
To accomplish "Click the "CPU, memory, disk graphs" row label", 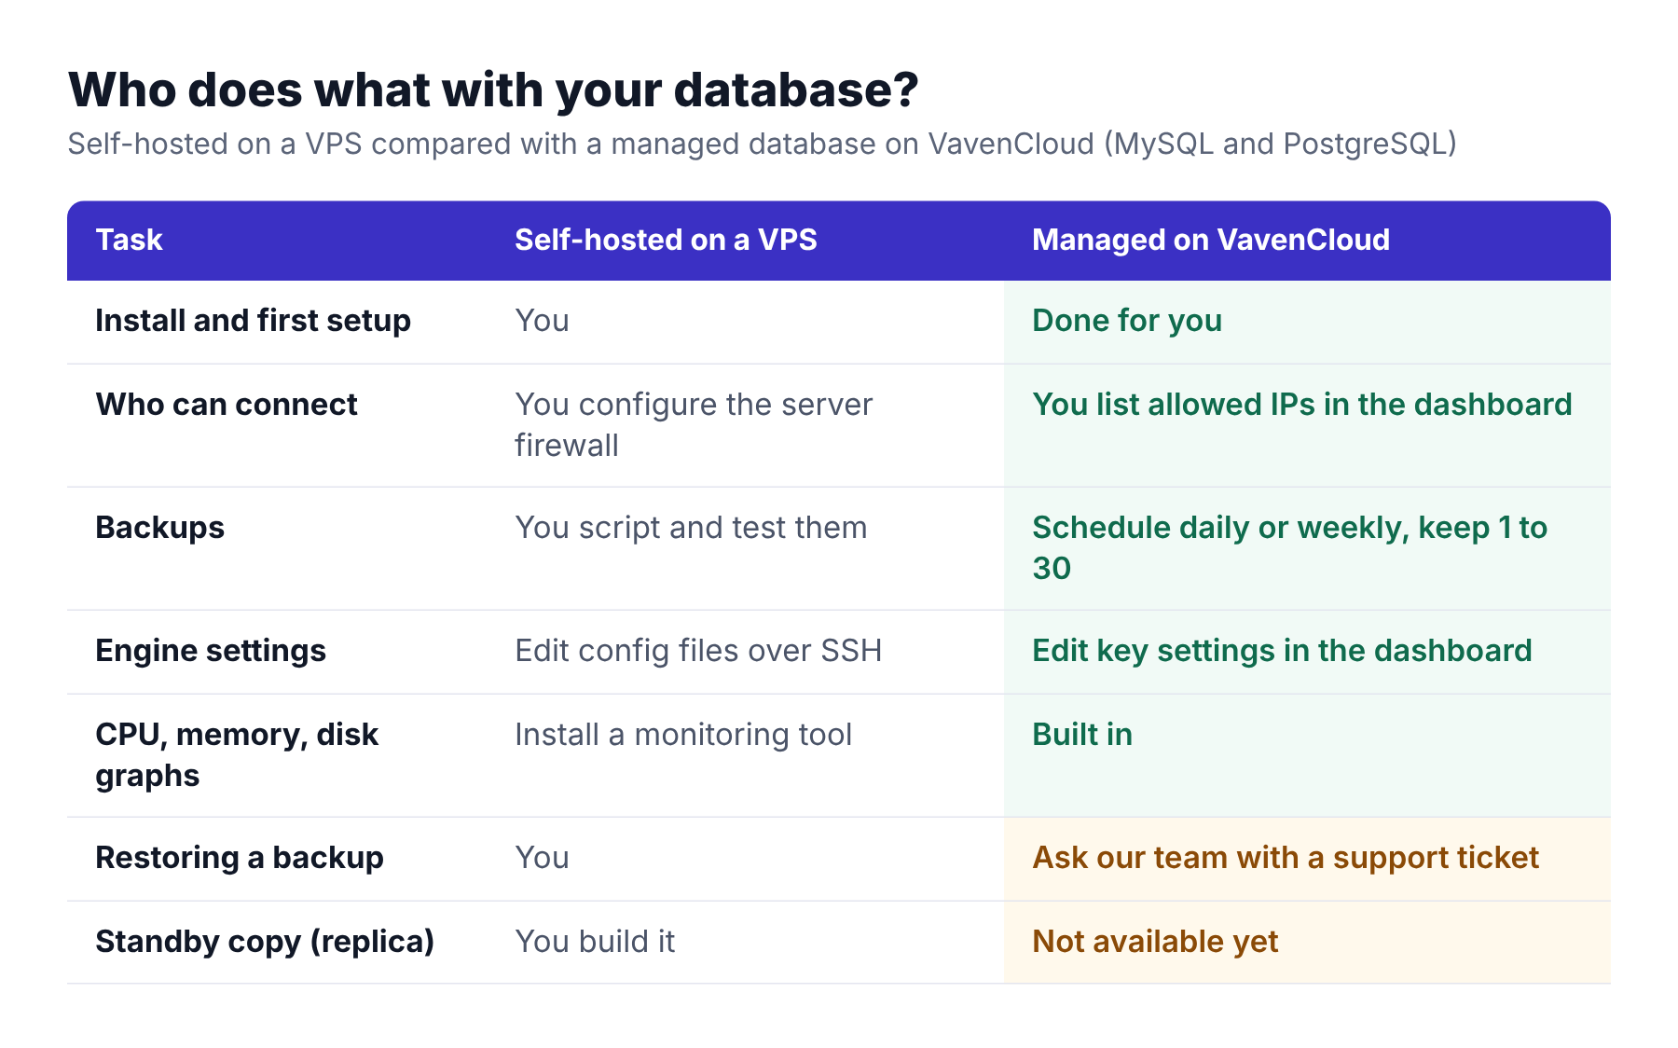I will pos(237,754).
